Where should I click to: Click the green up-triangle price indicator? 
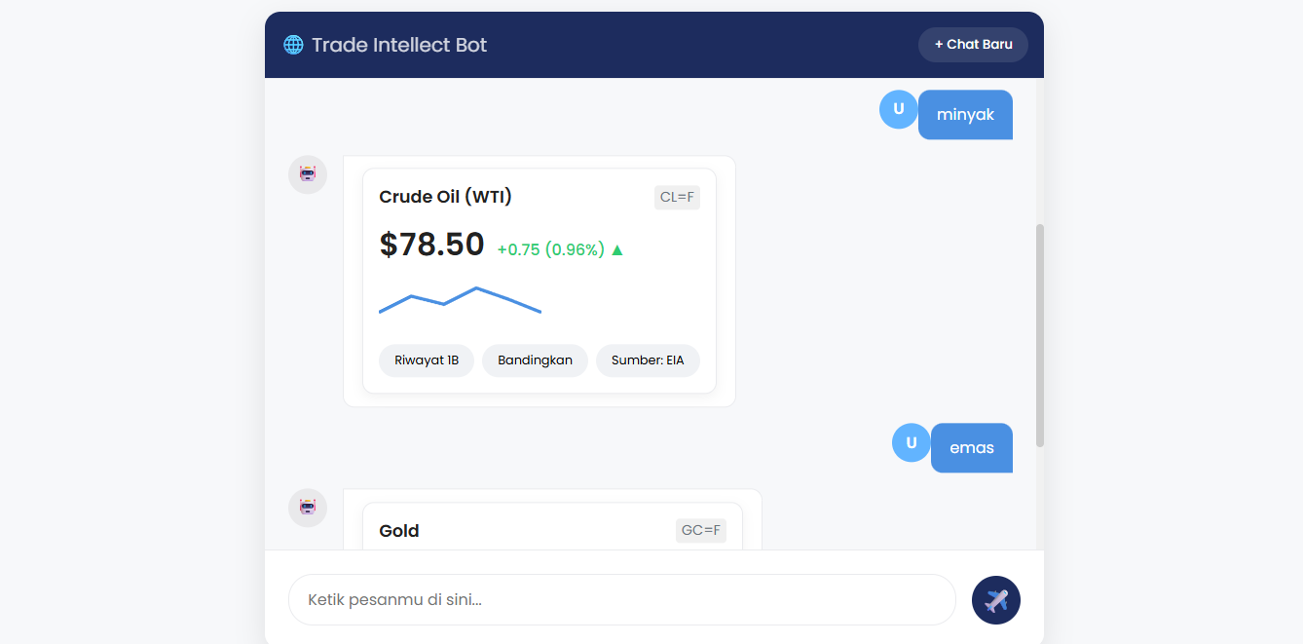pyautogui.click(x=617, y=250)
